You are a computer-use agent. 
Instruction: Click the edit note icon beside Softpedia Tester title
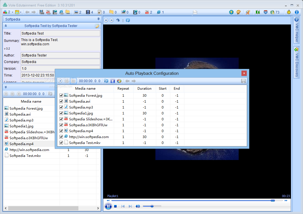pos(97,26)
